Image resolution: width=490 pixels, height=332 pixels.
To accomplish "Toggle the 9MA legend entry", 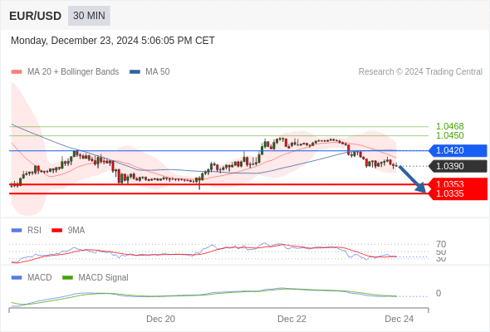I will [x=68, y=230].
